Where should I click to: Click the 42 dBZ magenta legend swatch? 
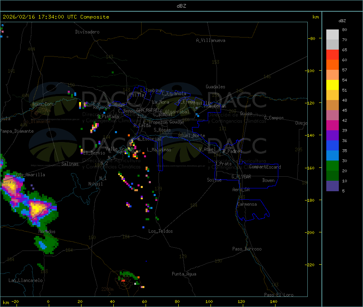[x=332, y=125]
